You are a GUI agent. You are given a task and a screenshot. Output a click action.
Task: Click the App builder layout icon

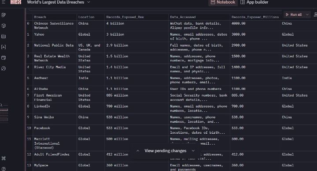243,2
